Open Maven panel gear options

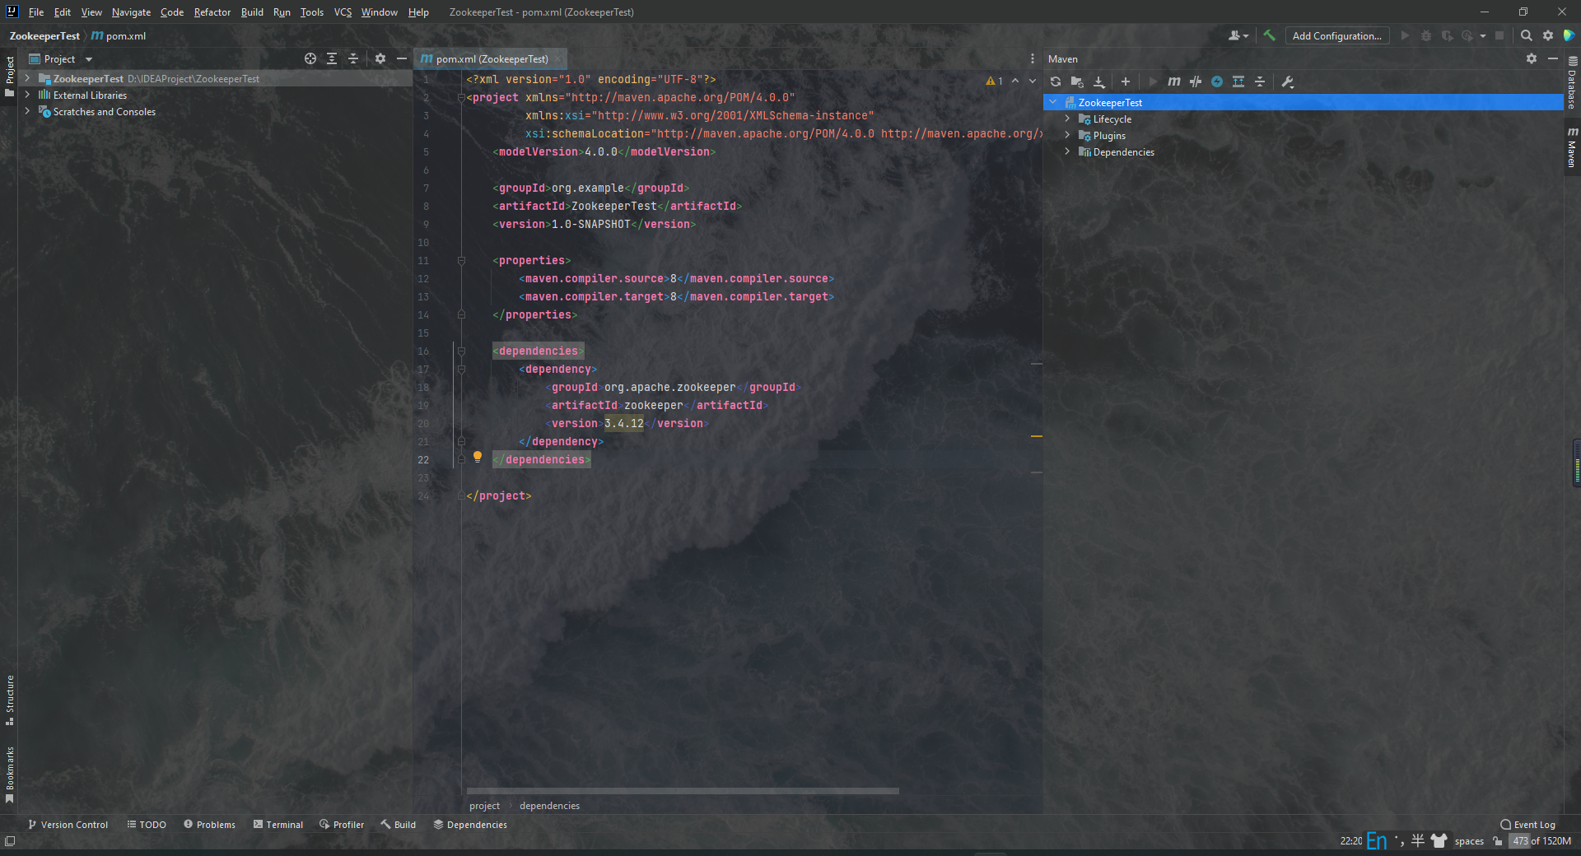[x=1532, y=58]
